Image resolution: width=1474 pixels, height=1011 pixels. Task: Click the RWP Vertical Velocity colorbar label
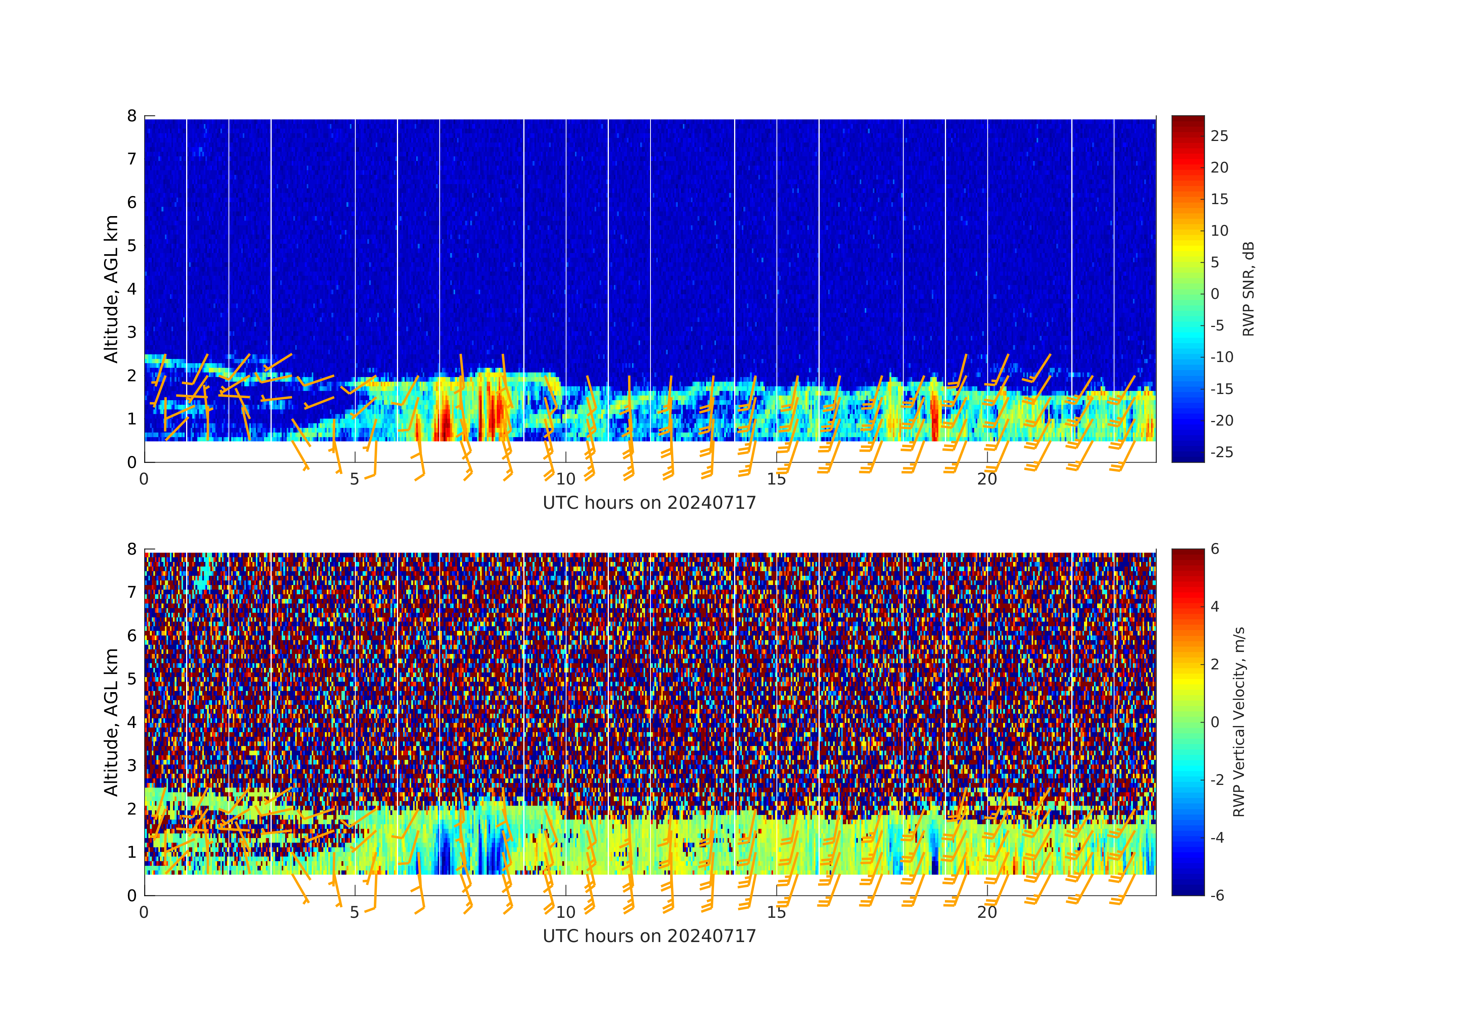point(1239,722)
